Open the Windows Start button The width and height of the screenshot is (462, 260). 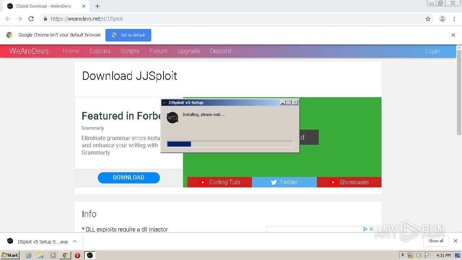[10, 255]
